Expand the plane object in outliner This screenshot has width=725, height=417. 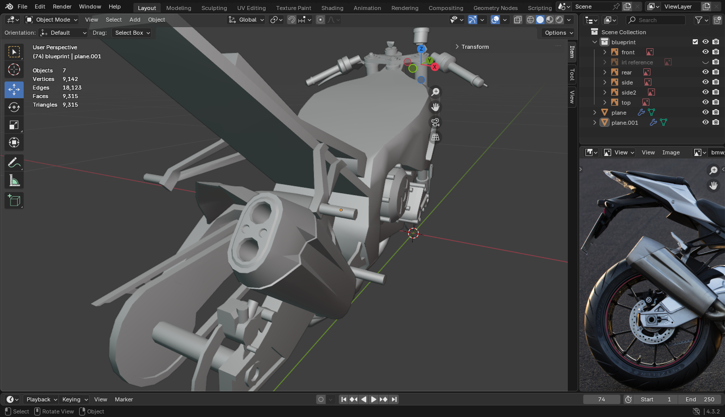(595, 113)
